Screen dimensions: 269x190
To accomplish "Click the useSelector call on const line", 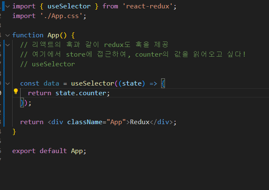I will coord(93,83).
